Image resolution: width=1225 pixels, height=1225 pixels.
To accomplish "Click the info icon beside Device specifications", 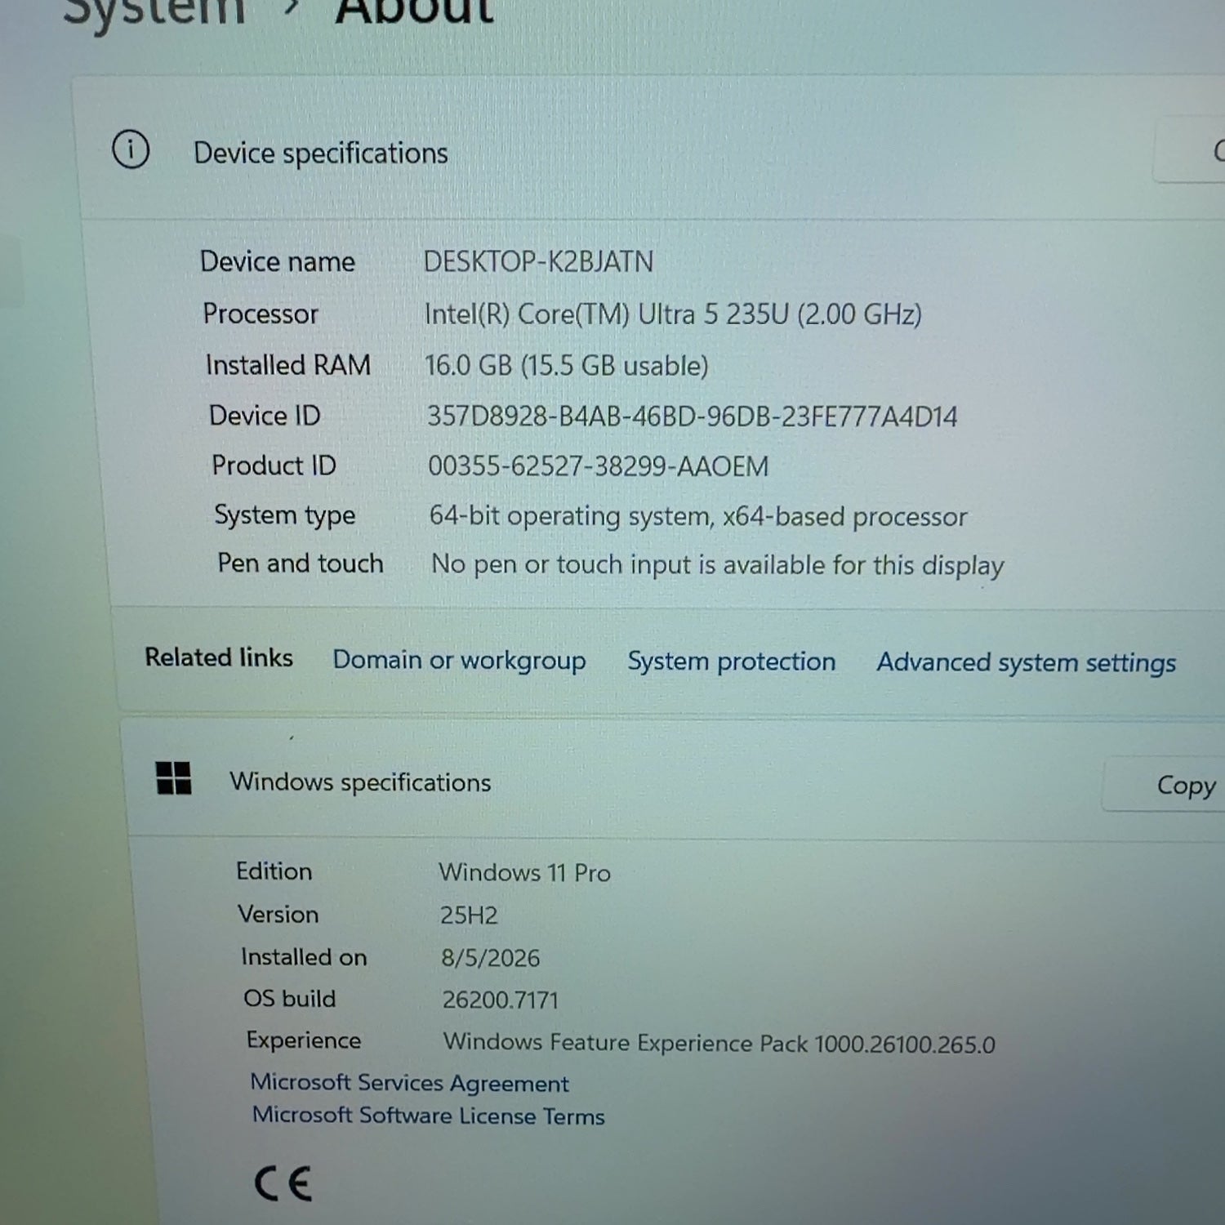I will tap(131, 149).
